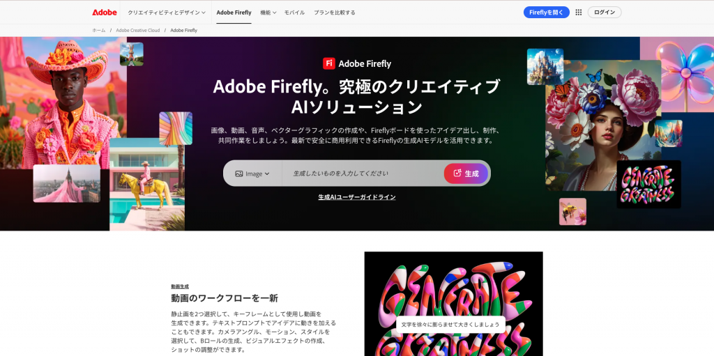Open Adobe Creative Cloud breadcrumb link
The image size is (714, 356).
(137, 30)
